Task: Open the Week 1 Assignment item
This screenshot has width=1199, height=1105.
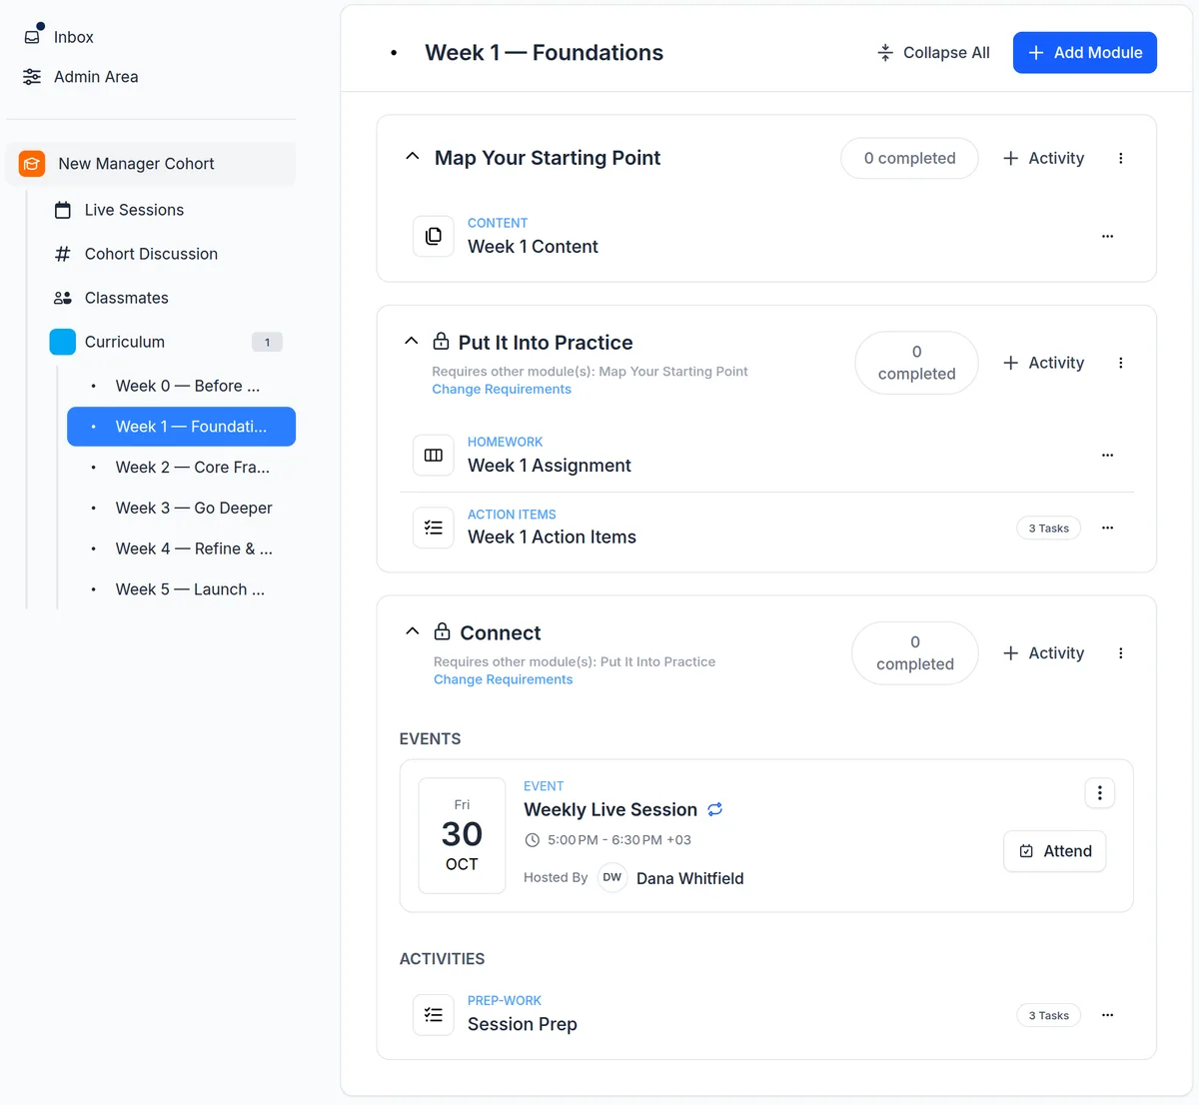Action: [550, 466]
